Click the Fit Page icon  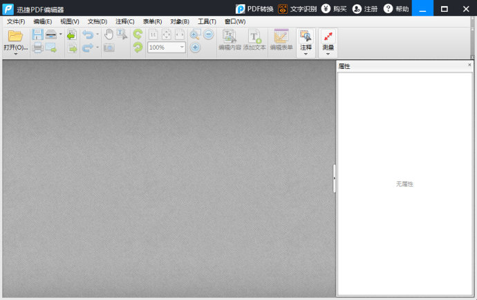(x=167, y=34)
